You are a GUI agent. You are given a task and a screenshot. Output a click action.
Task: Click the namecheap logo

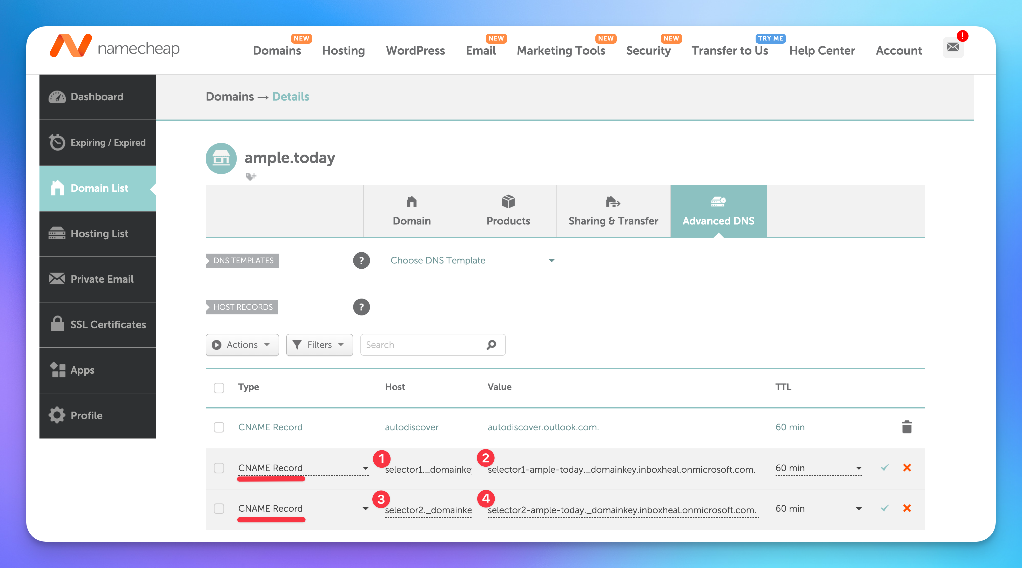(115, 47)
